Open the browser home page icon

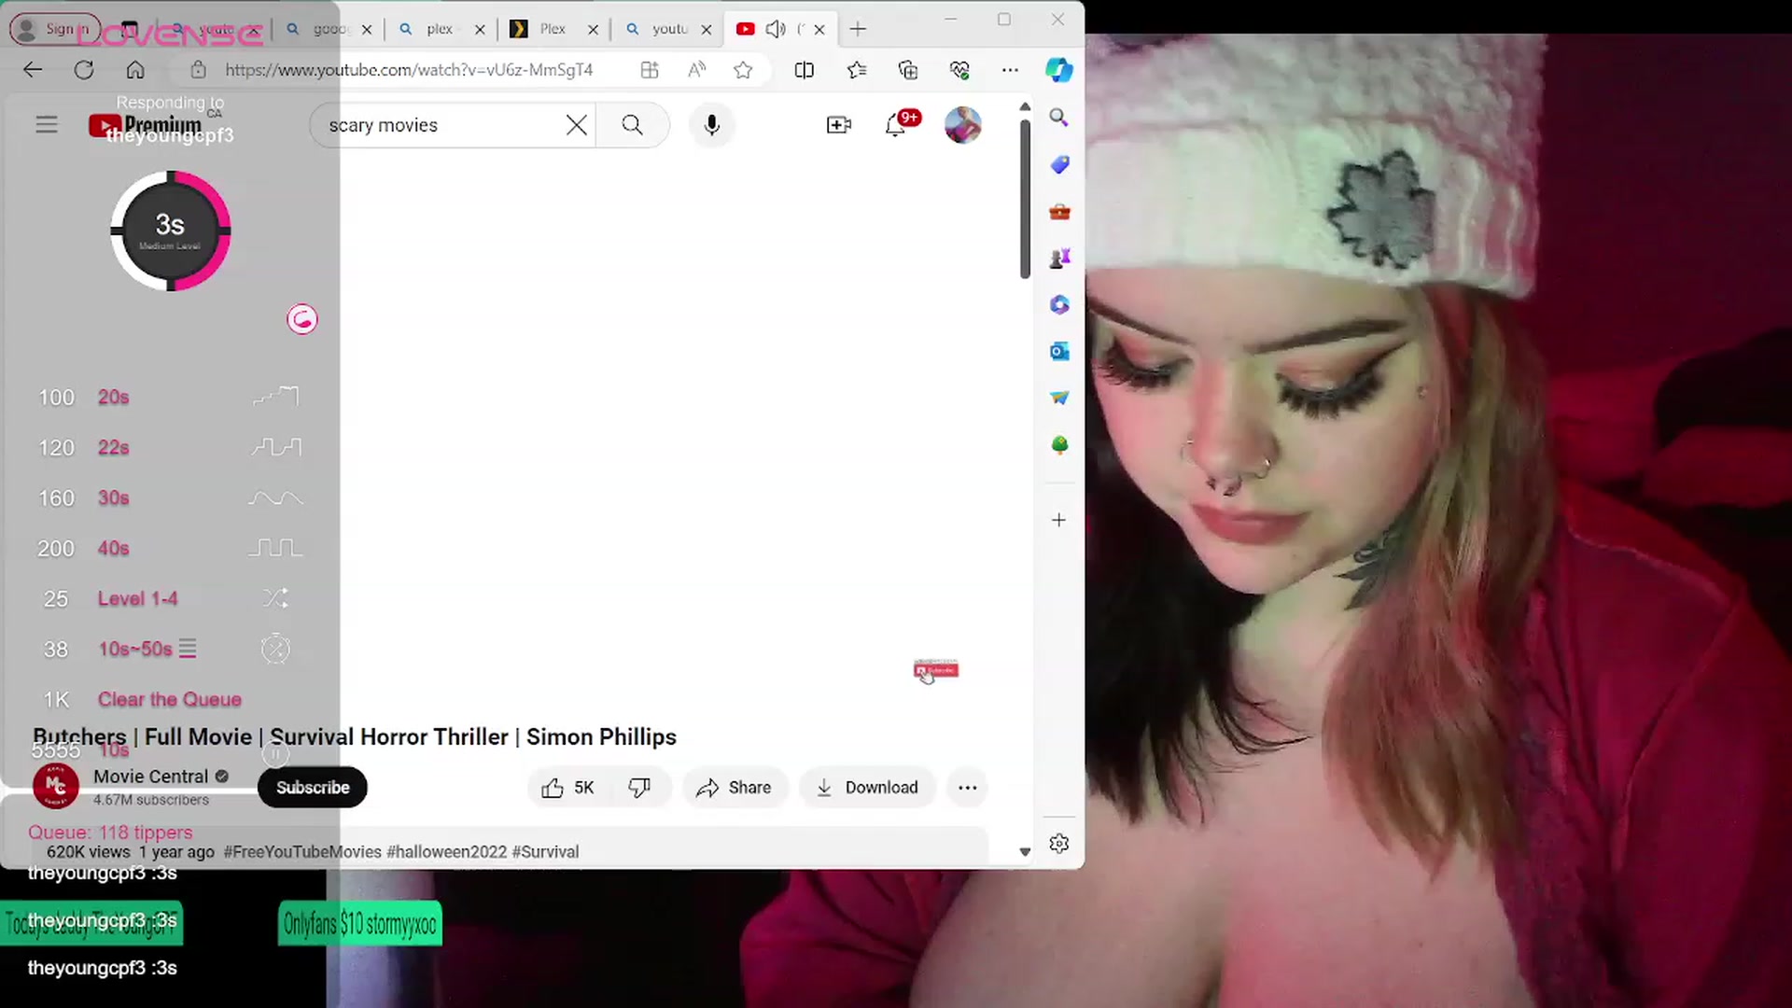(x=135, y=70)
